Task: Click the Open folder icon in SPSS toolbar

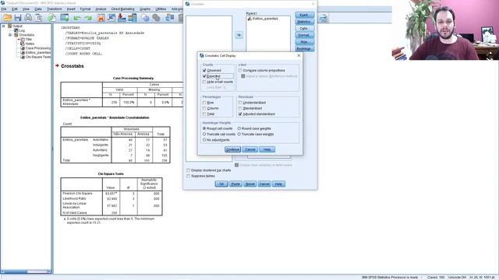Action: pos(7,18)
